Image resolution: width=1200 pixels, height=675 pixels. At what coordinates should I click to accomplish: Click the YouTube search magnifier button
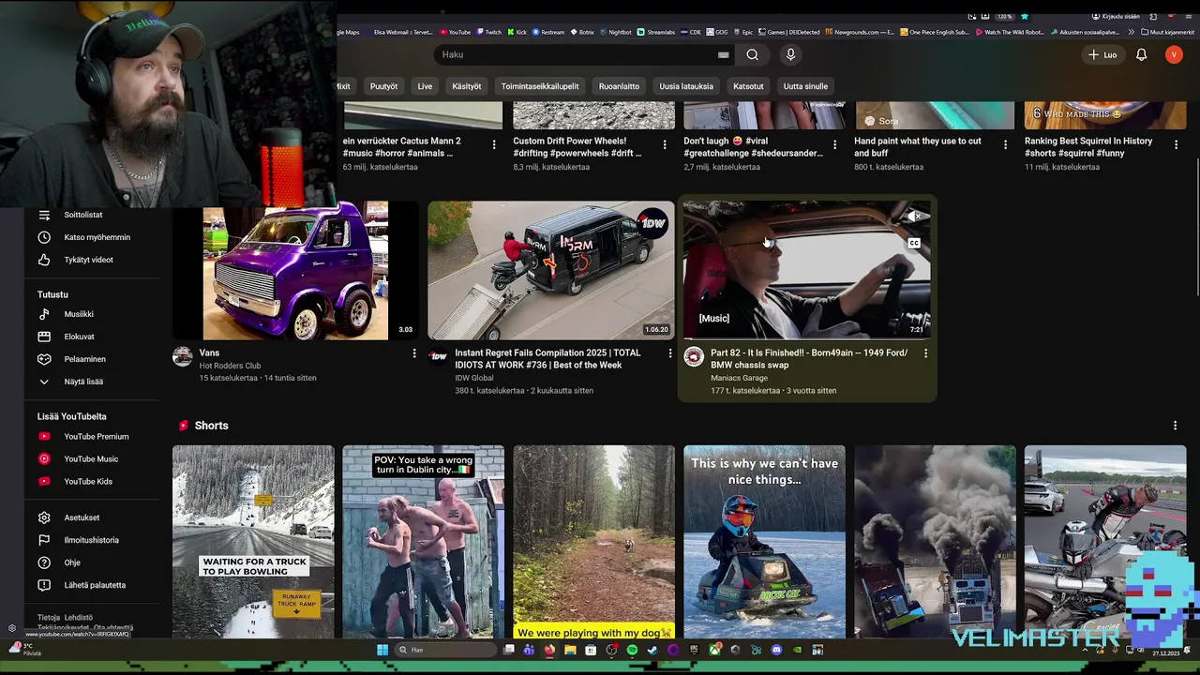pos(752,54)
